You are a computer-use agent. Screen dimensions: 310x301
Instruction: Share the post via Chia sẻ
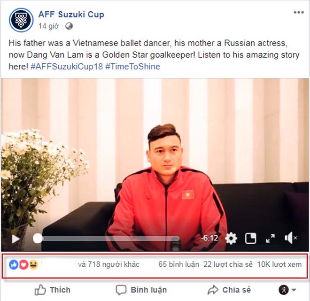[229, 290]
